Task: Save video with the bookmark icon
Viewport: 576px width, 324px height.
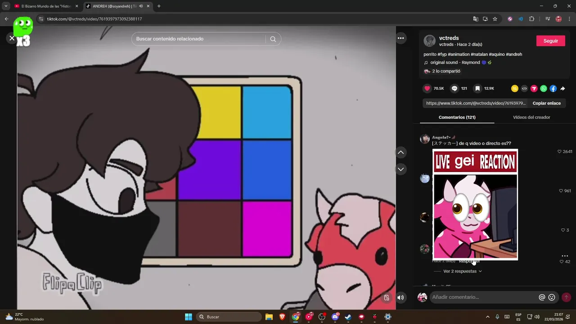Action: click(478, 89)
